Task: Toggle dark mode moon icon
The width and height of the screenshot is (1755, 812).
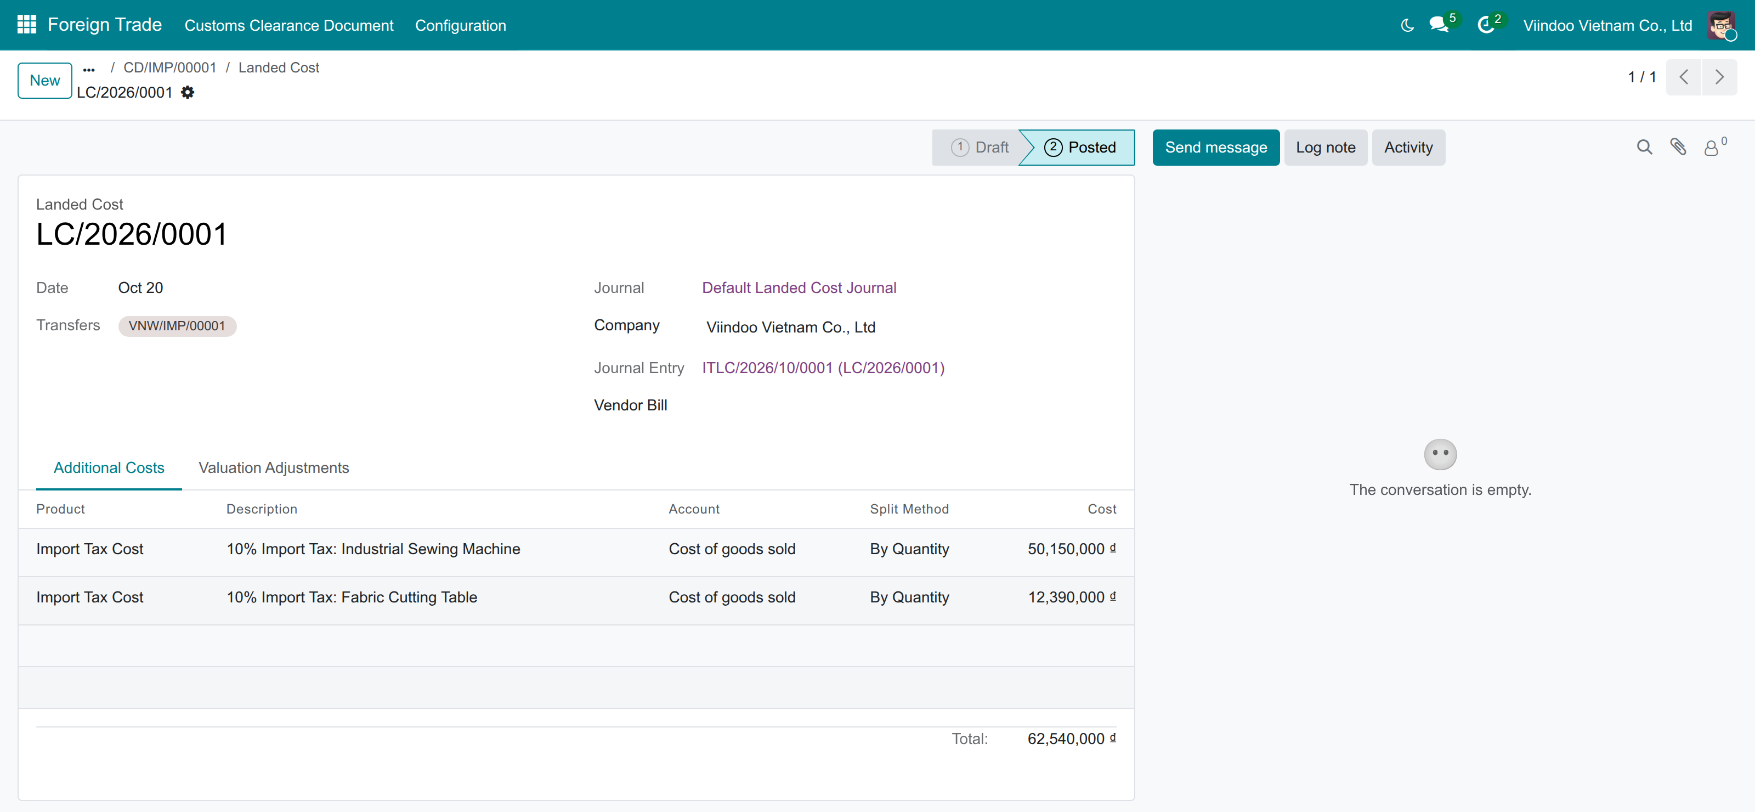Action: pyautogui.click(x=1407, y=25)
